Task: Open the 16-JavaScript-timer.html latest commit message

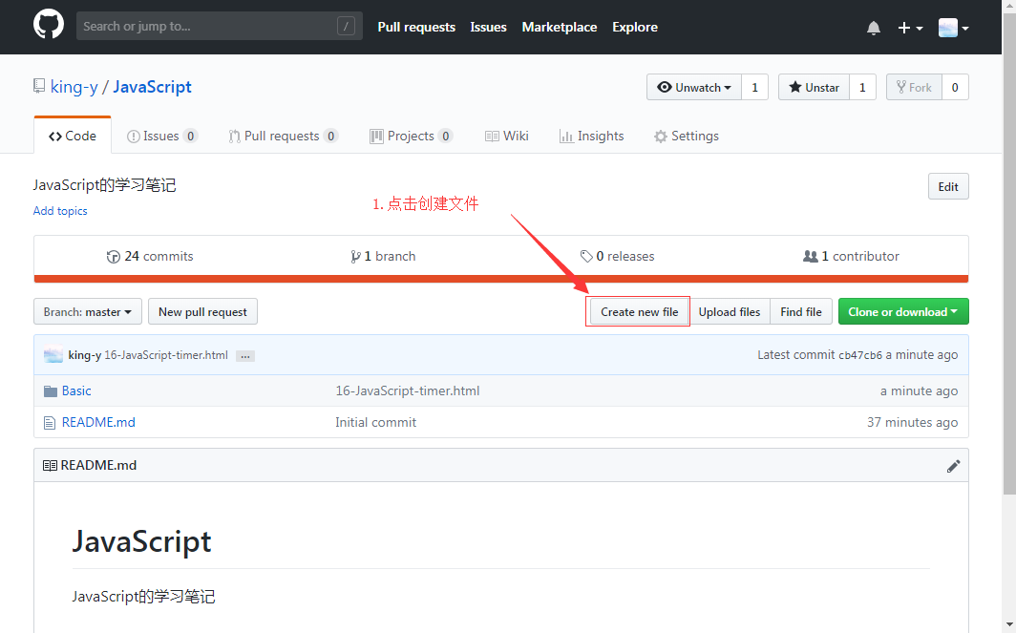Action: 166,355
